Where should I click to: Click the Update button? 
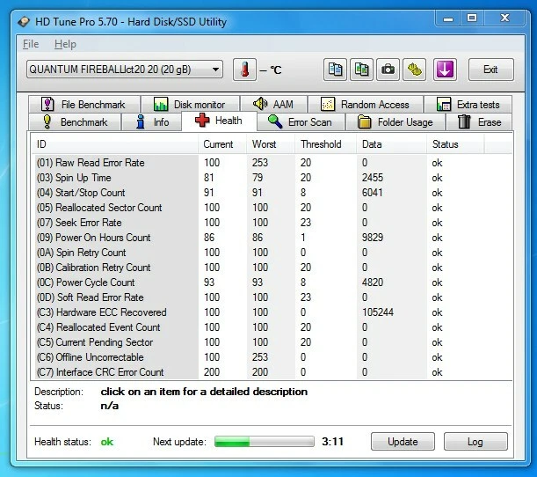pos(403,441)
